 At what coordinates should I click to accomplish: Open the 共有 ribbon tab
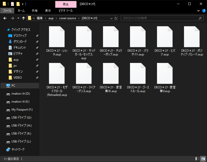[35, 11]
